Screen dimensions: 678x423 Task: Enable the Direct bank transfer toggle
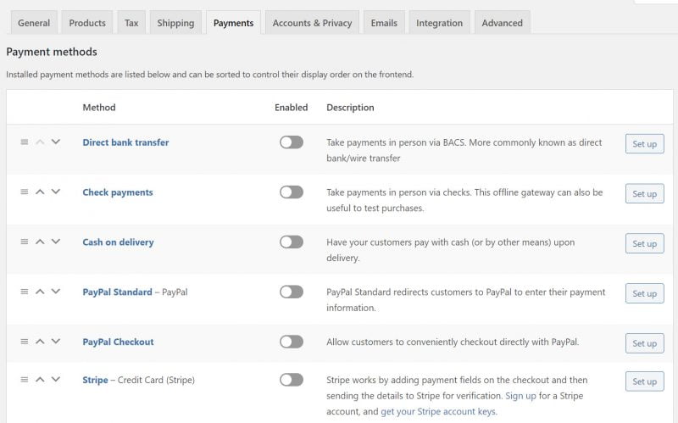tap(291, 142)
